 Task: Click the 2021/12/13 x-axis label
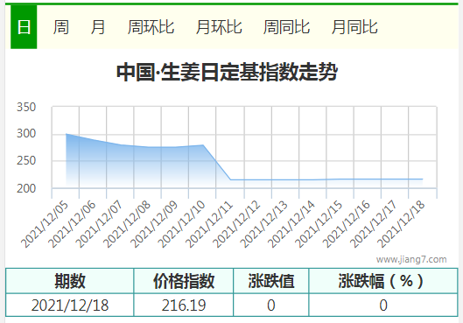coord(264,225)
